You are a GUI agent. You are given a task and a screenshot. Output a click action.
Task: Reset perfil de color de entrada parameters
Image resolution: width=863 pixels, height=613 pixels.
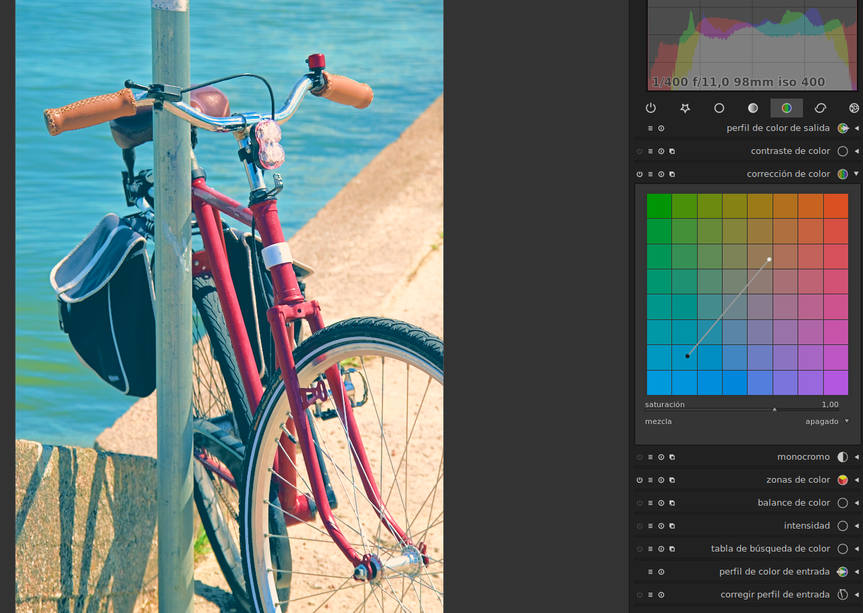click(661, 572)
